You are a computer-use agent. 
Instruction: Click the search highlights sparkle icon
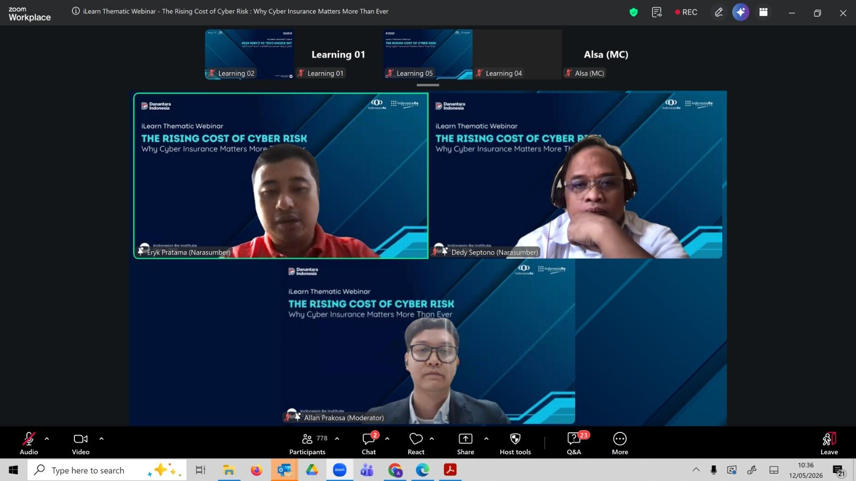(165, 470)
